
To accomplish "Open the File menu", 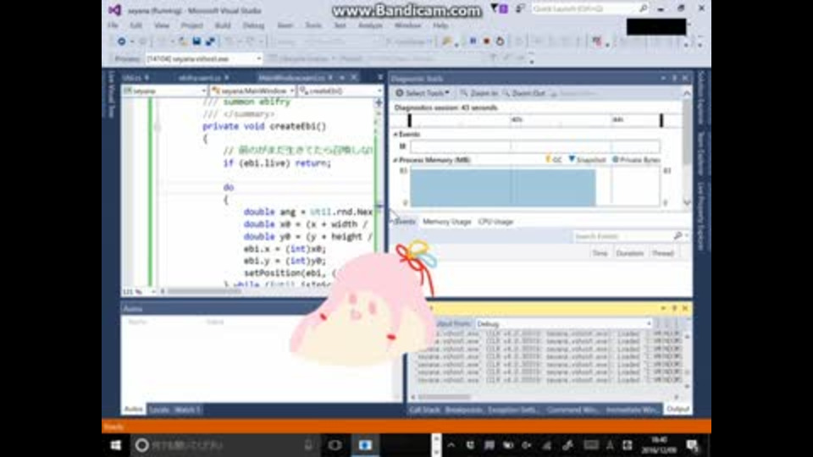I will point(113,25).
